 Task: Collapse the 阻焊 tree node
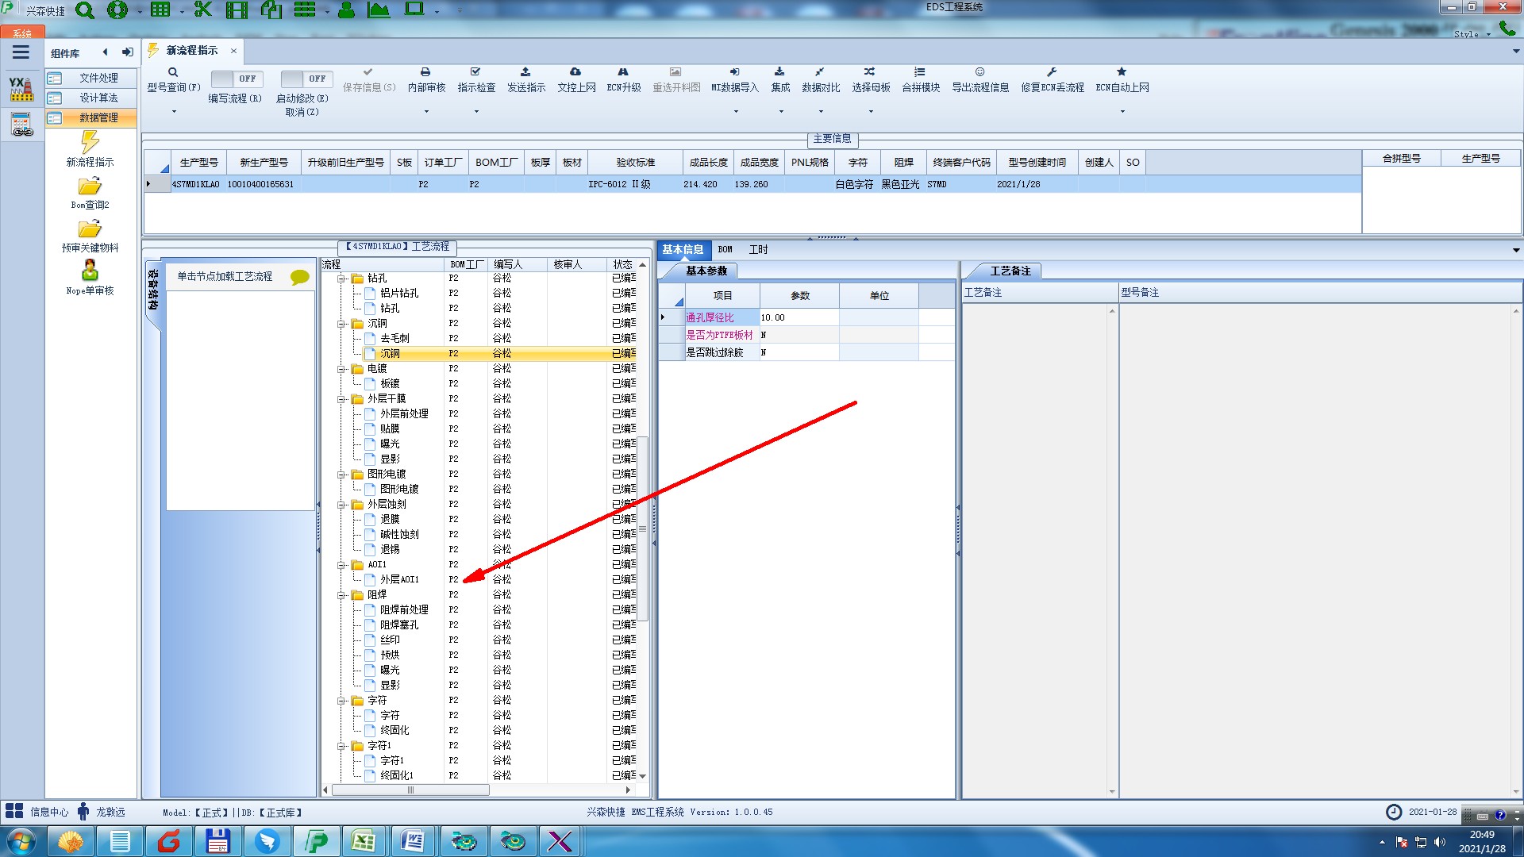click(x=341, y=595)
